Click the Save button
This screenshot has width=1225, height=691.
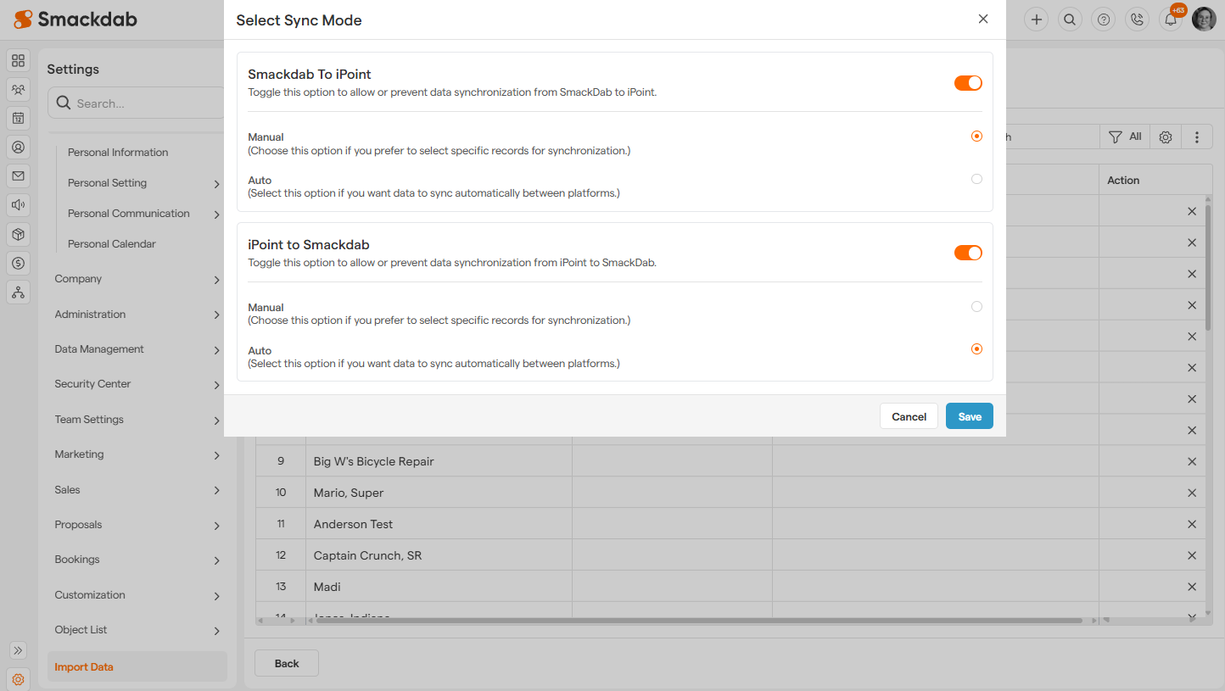(x=969, y=416)
